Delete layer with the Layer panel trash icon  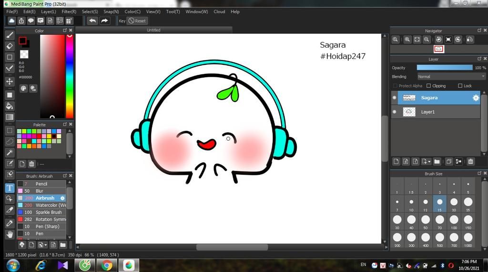[470, 161]
